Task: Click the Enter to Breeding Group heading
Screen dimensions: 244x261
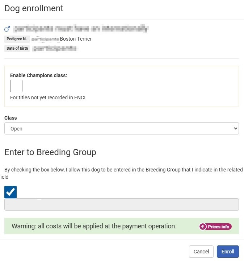Action: [x=50, y=152]
